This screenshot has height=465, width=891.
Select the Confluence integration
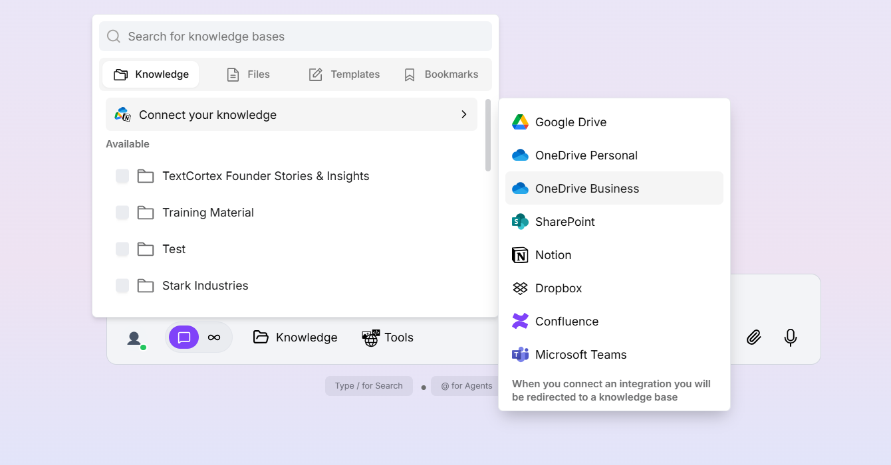[565, 321]
